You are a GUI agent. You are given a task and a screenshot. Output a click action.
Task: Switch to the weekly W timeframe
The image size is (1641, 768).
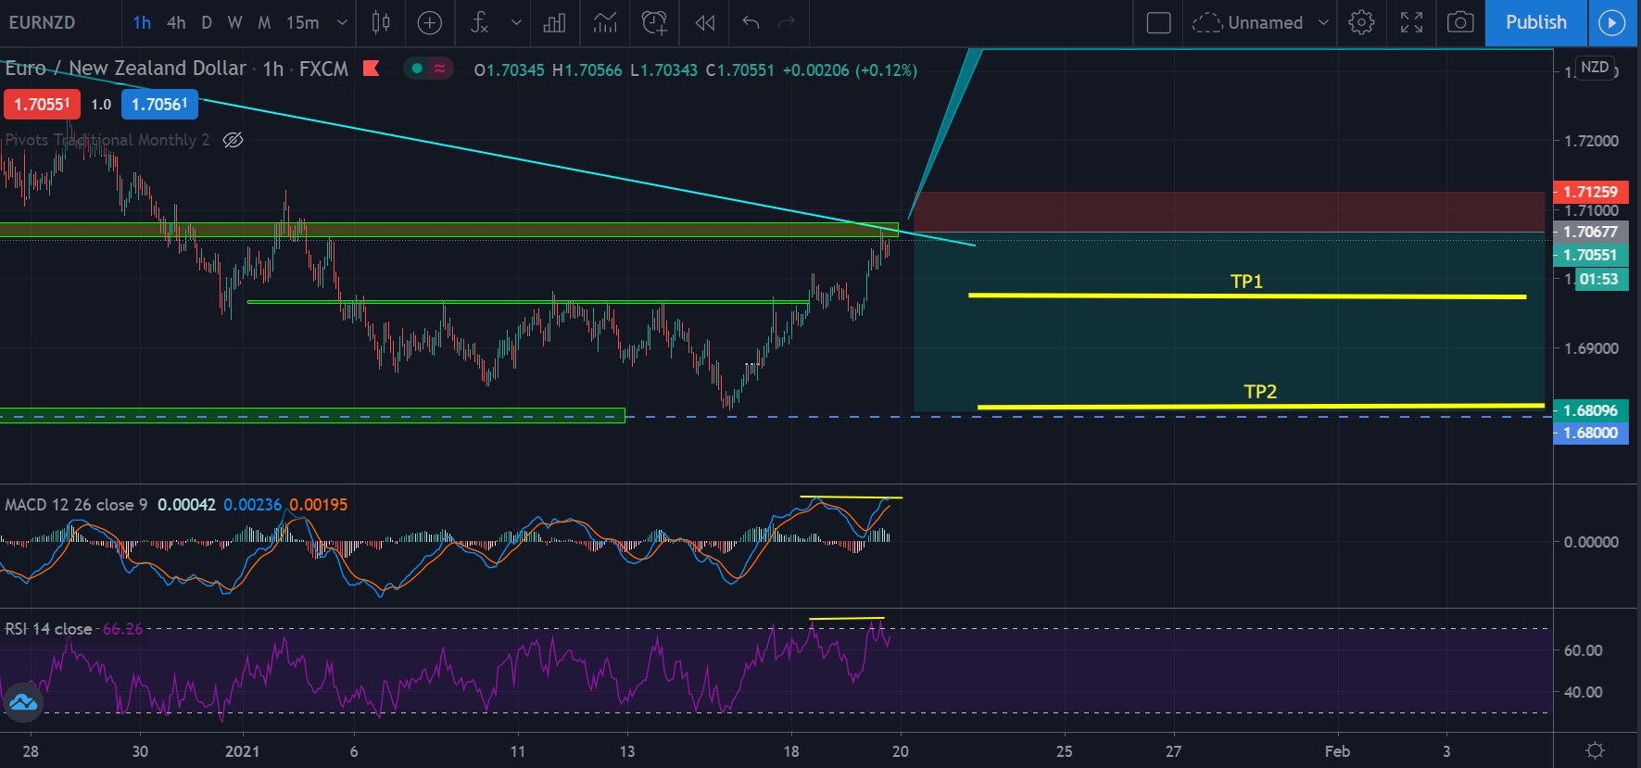[234, 22]
